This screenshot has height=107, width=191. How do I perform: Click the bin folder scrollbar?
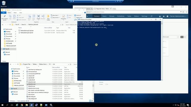93,86
